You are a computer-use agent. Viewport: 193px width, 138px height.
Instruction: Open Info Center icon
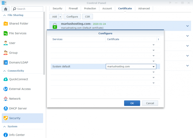tap(6, 135)
